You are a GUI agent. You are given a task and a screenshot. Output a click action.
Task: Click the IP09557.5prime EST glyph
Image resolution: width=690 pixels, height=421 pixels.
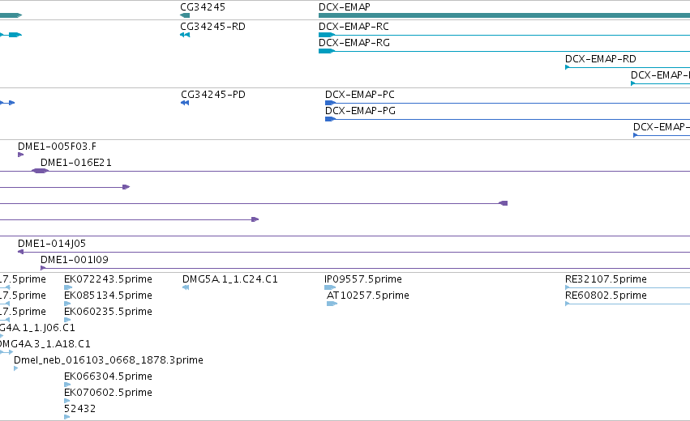coord(330,287)
